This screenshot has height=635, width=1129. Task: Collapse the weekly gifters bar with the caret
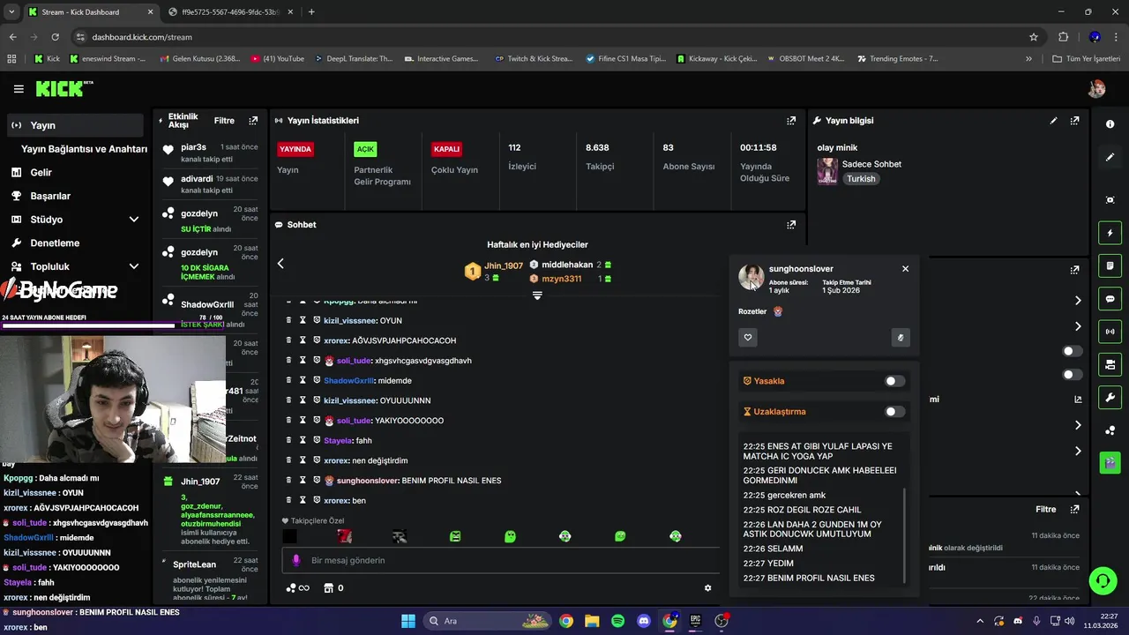(x=537, y=295)
